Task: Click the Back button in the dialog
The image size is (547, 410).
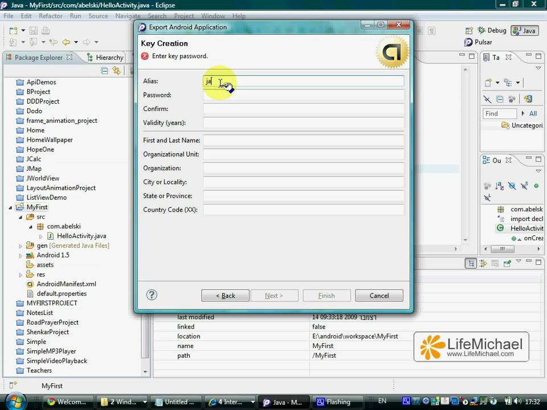Action: [225, 296]
